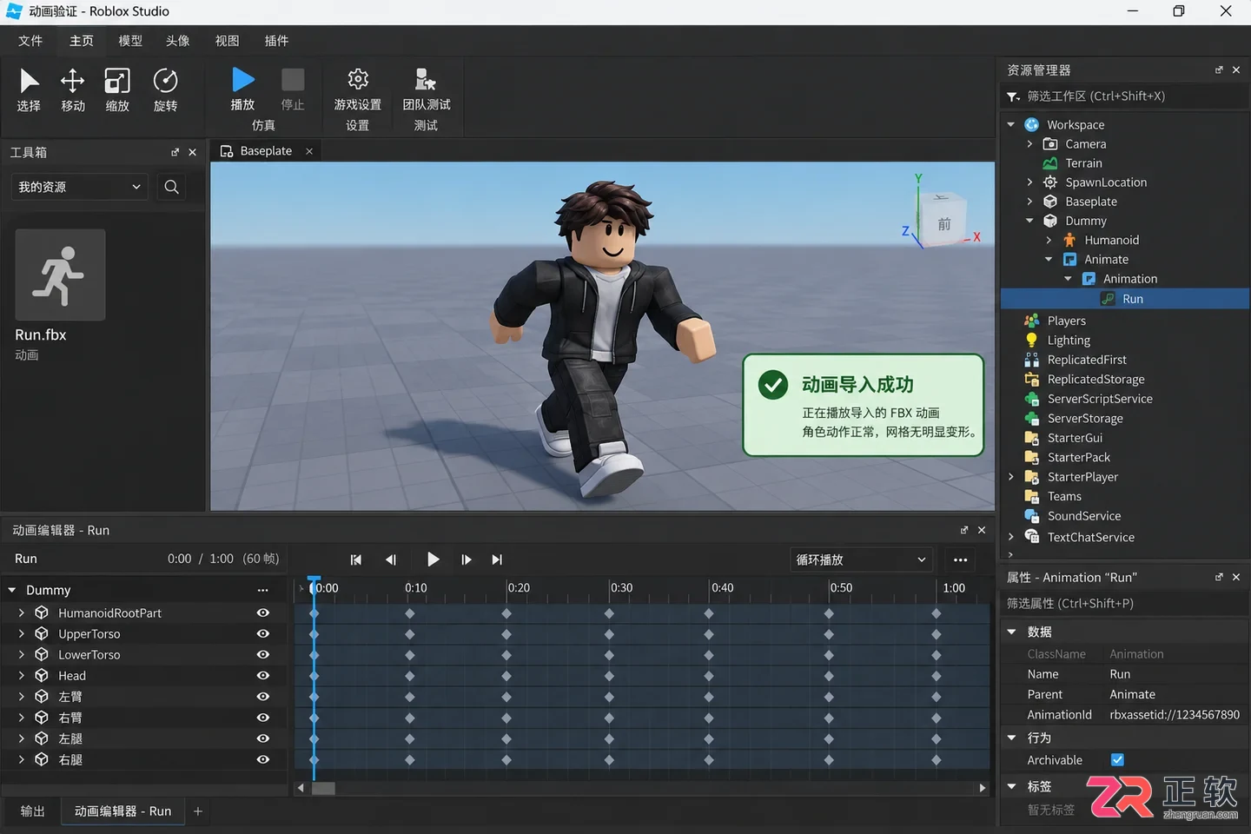The width and height of the screenshot is (1251, 834).
Task: Jump to first keyframe in animation editor
Action: [355, 559]
